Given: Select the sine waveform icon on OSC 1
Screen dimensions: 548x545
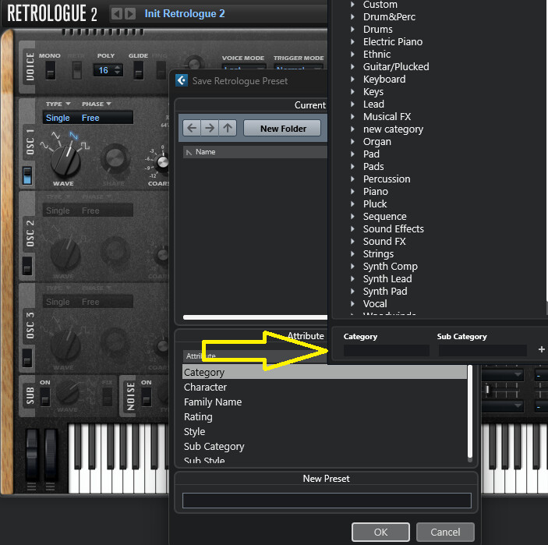Looking at the screenshot, I should [44, 145].
